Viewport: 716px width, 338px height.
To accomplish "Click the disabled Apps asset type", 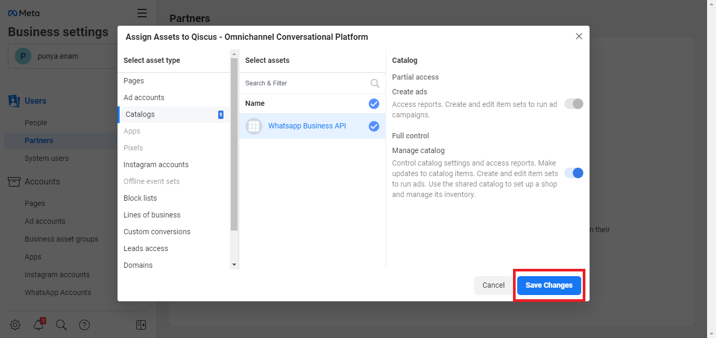I will 132,131.
